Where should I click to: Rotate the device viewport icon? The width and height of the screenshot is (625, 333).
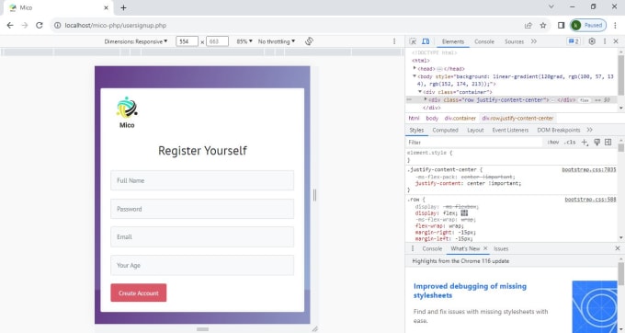point(309,41)
